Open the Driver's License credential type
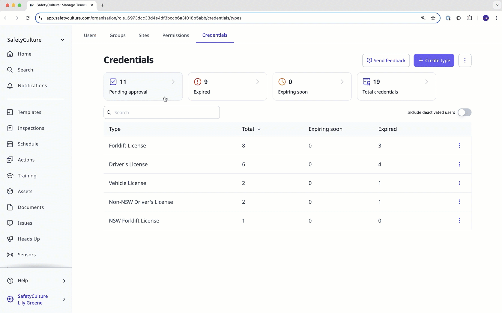This screenshot has width=502, height=313. pyautogui.click(x=128, y=164)
